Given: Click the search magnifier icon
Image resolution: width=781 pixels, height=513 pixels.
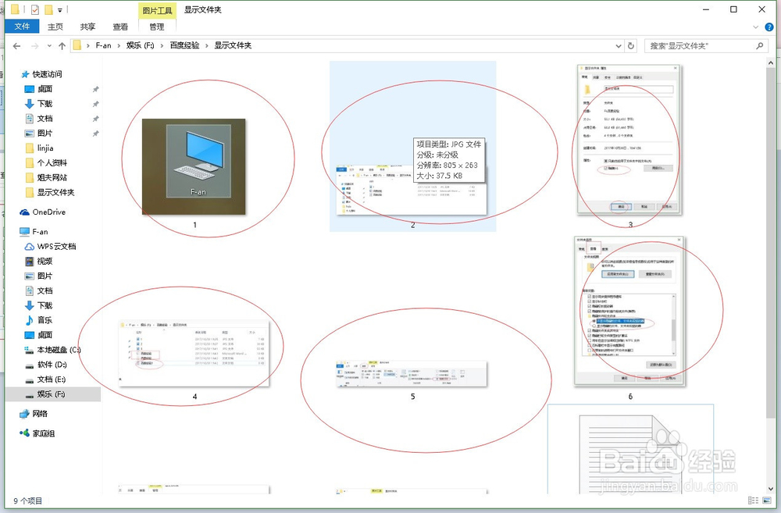Looking at the screenshot, I should pos(760,46).
